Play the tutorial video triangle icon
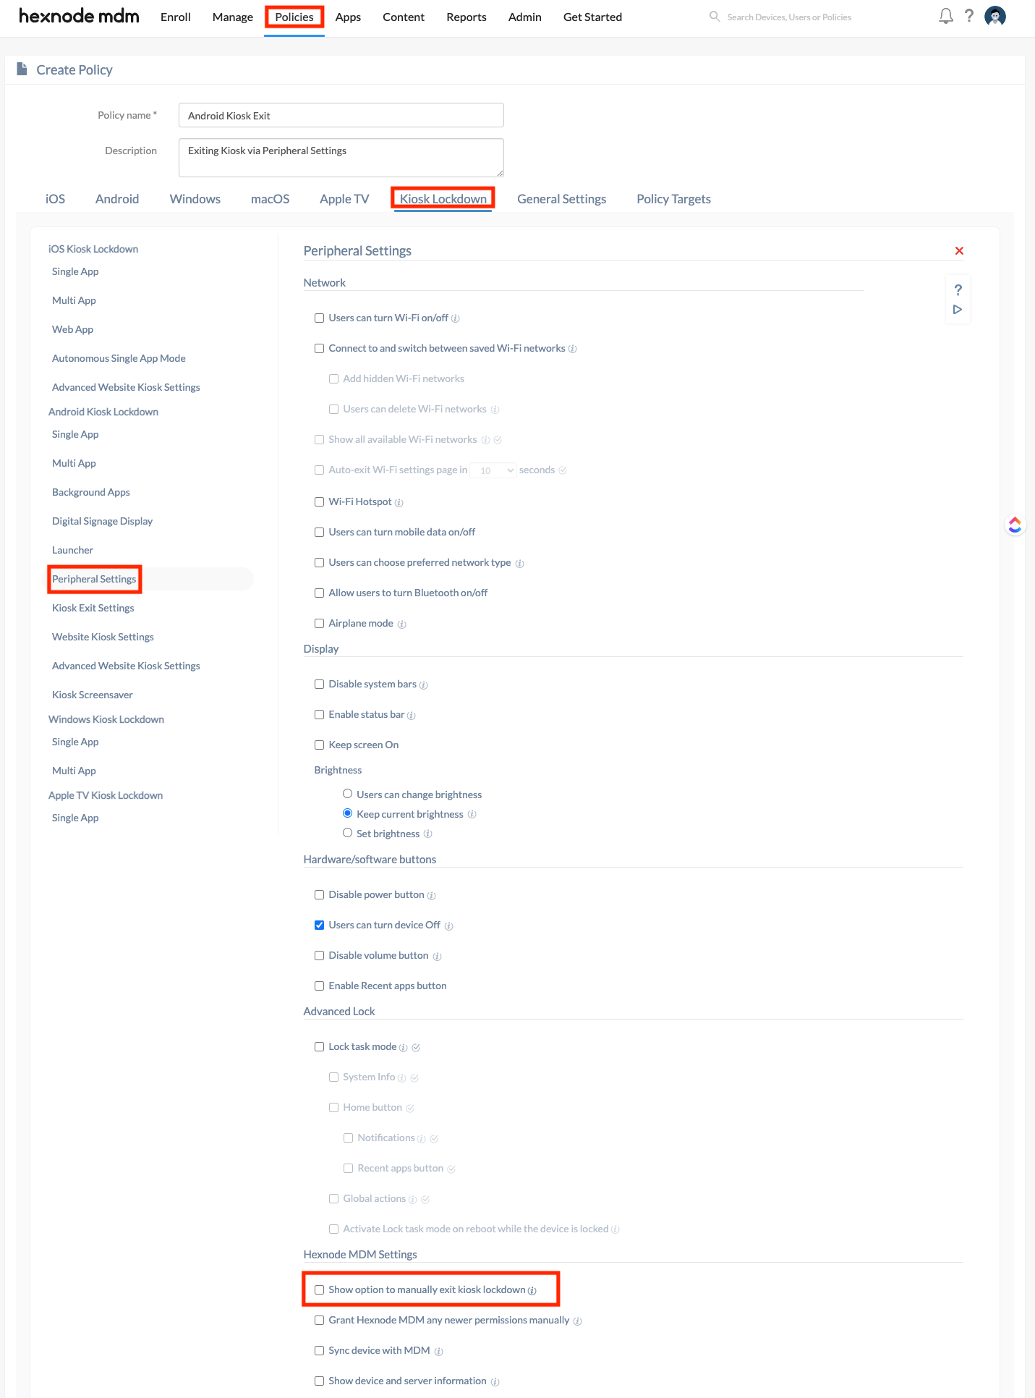 pos(958,310)
